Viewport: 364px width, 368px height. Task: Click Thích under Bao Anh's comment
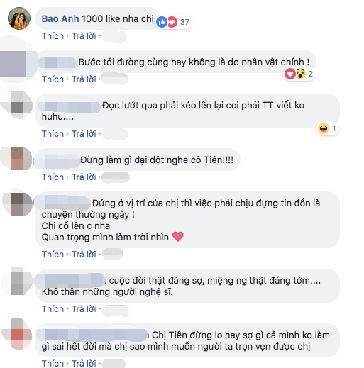[53, 36]
